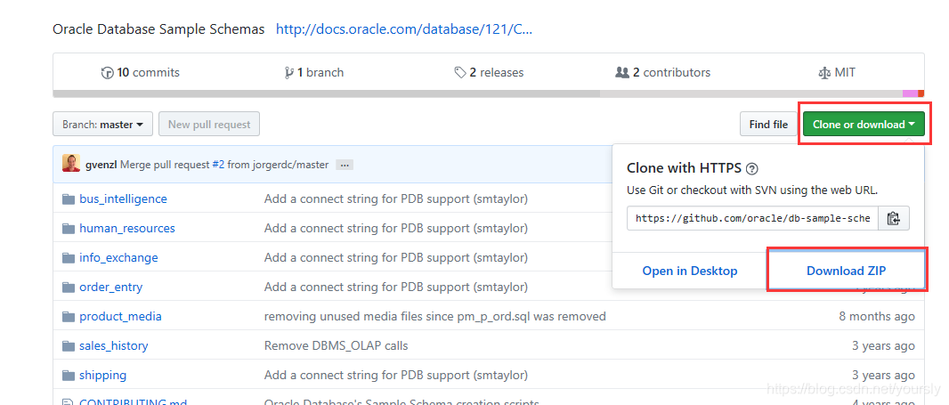Select the HTTPS clone URL field

tap(752, 219)
